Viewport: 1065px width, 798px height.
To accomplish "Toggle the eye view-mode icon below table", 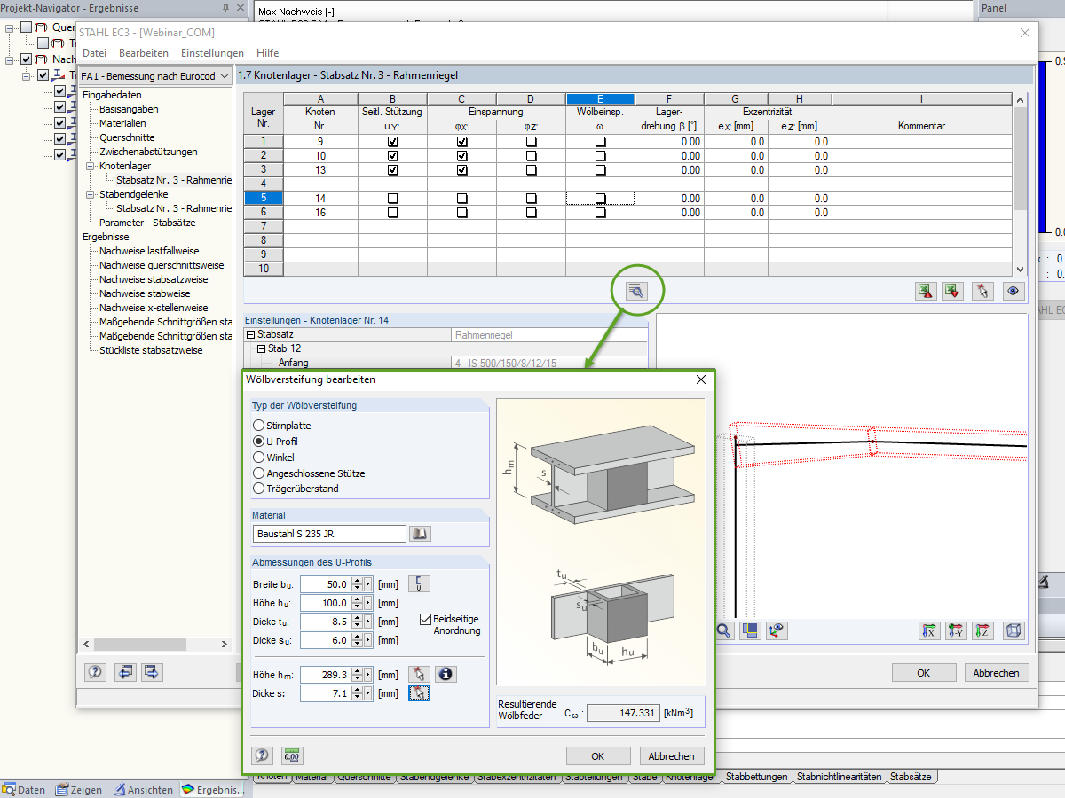I will [x=1014, y=290].
